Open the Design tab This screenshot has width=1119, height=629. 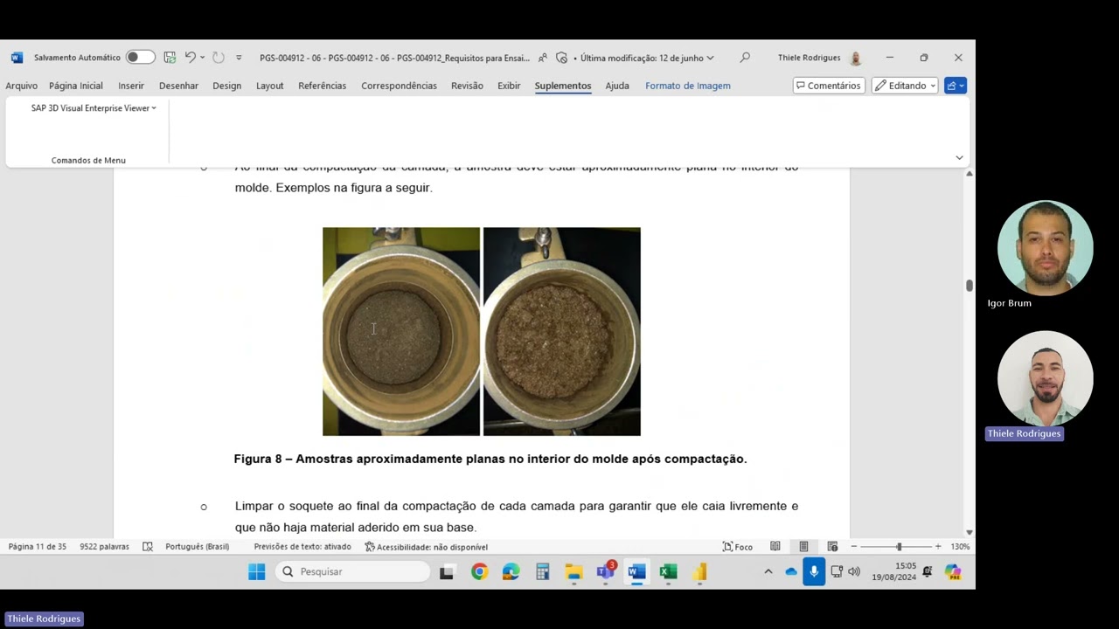click(226, 86)
